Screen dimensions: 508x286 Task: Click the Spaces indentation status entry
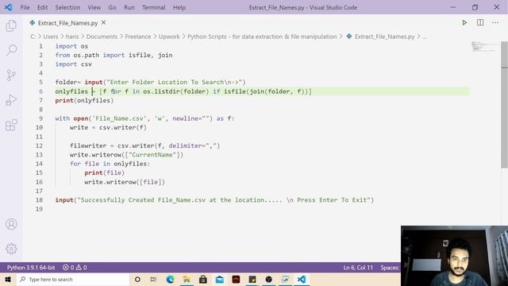390,268
